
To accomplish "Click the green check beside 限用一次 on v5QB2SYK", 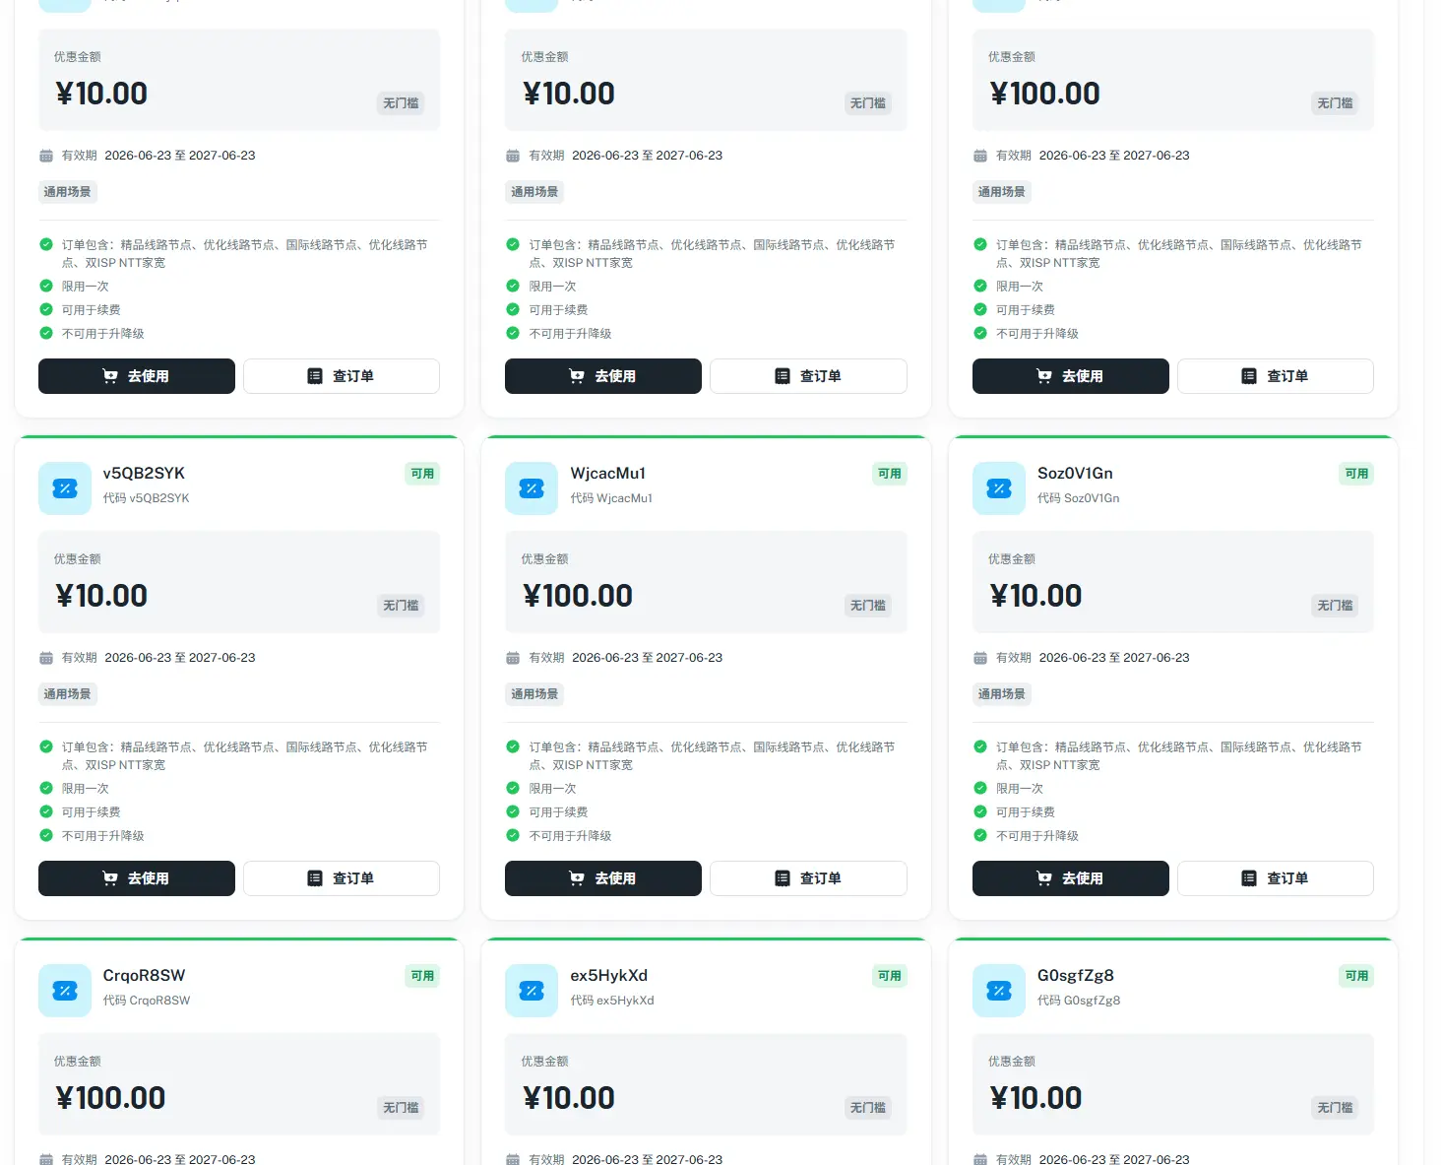I will (x=46, y=788).
